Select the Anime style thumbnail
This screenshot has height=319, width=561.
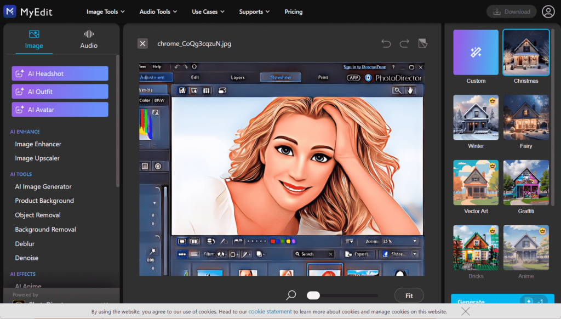(x=526, y=248)
